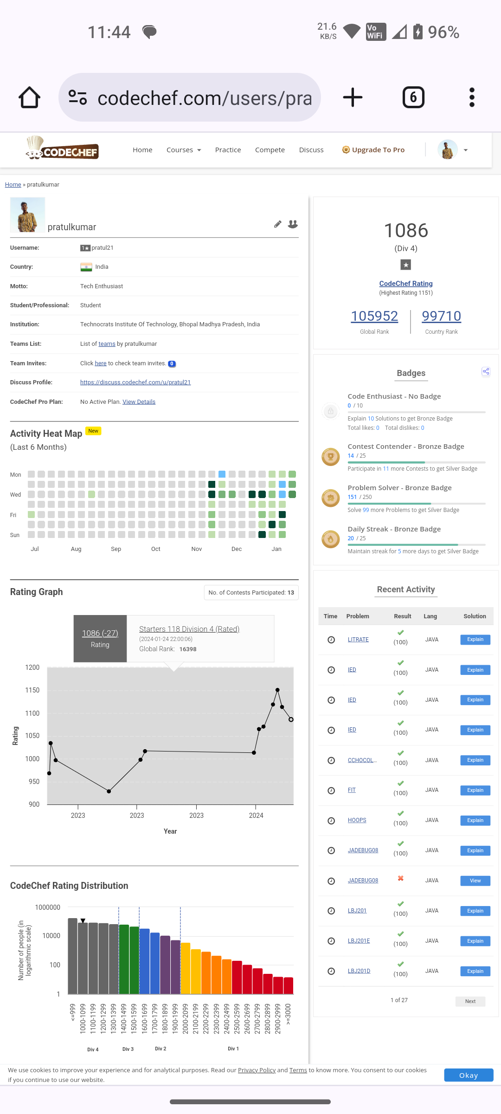Click View button for failed JADEBUG08
The width and height of the screenshot is (501, 1114).
475,881
